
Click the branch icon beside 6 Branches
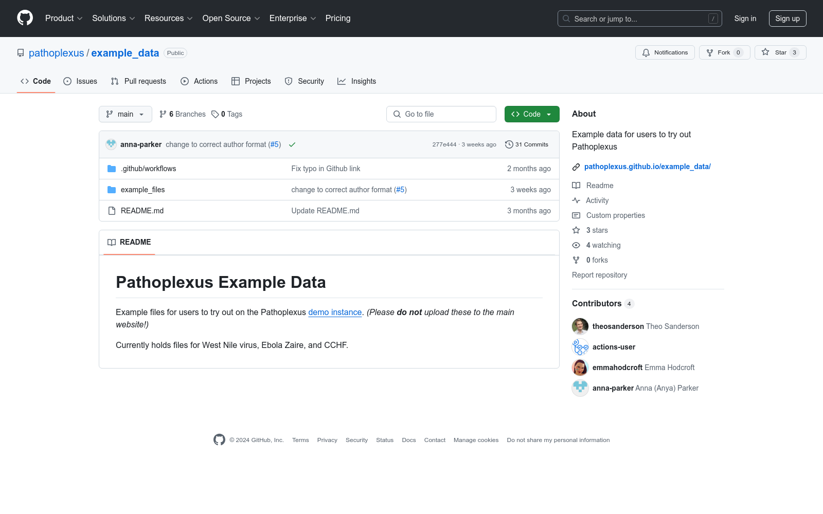click(163, 114)
